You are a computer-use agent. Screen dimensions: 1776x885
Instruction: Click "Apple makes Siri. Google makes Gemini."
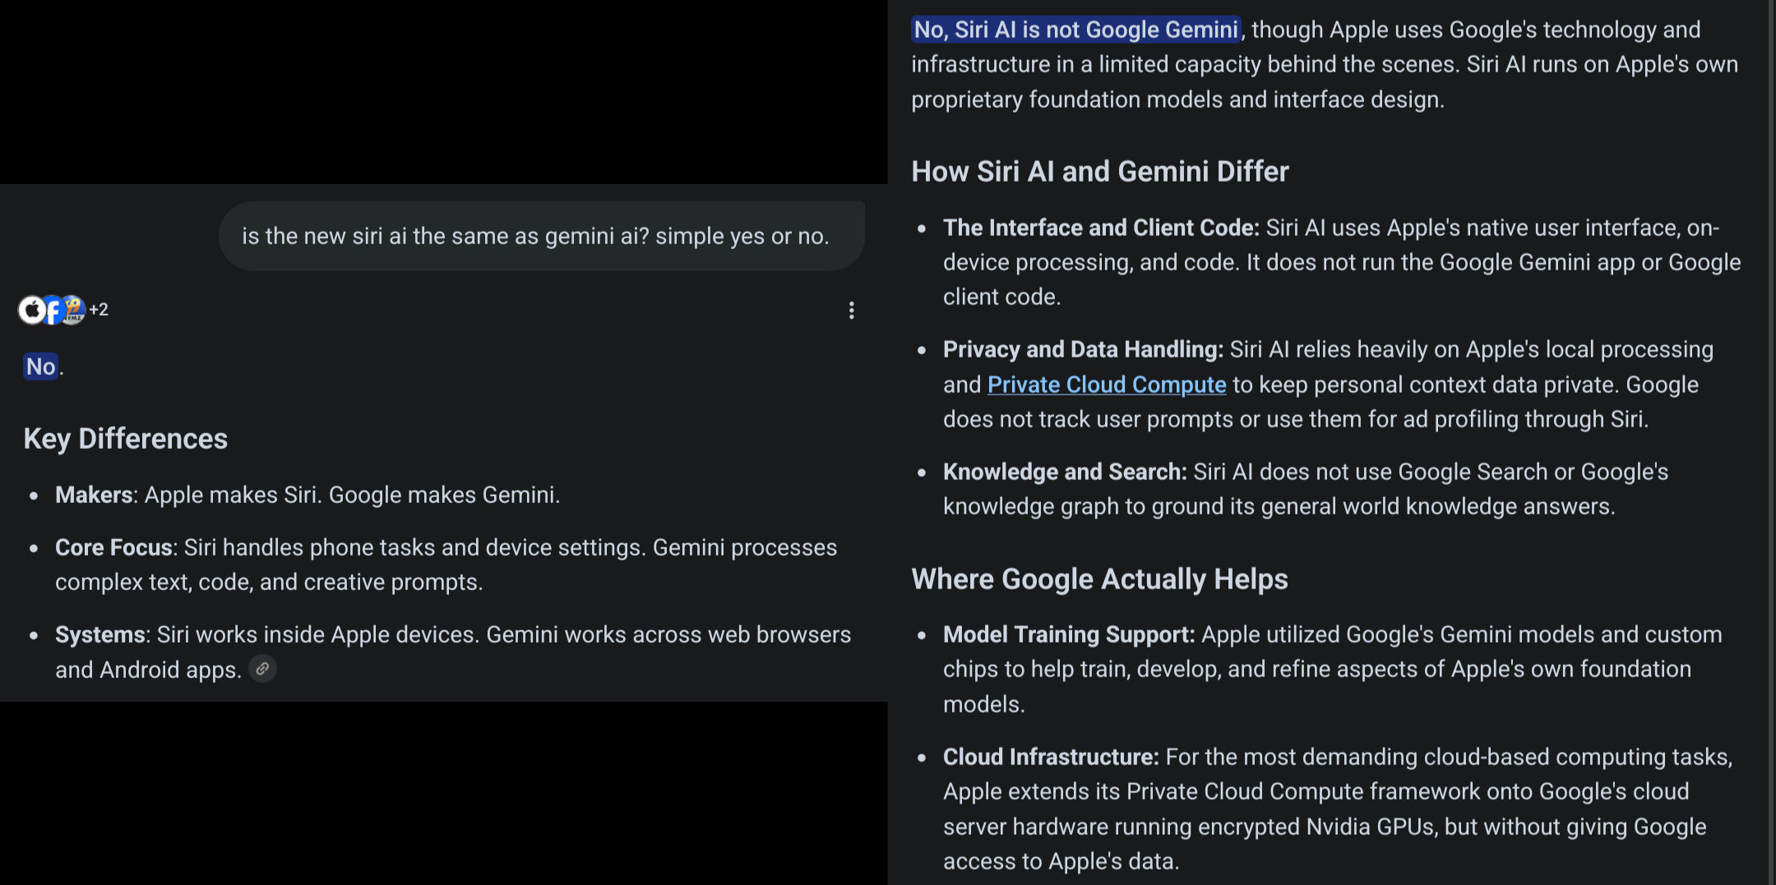[352, 495]
